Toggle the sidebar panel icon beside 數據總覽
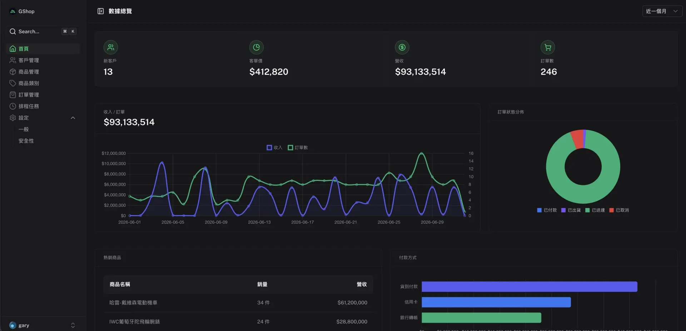The image size is (686, 331). [x=101, y=11]
